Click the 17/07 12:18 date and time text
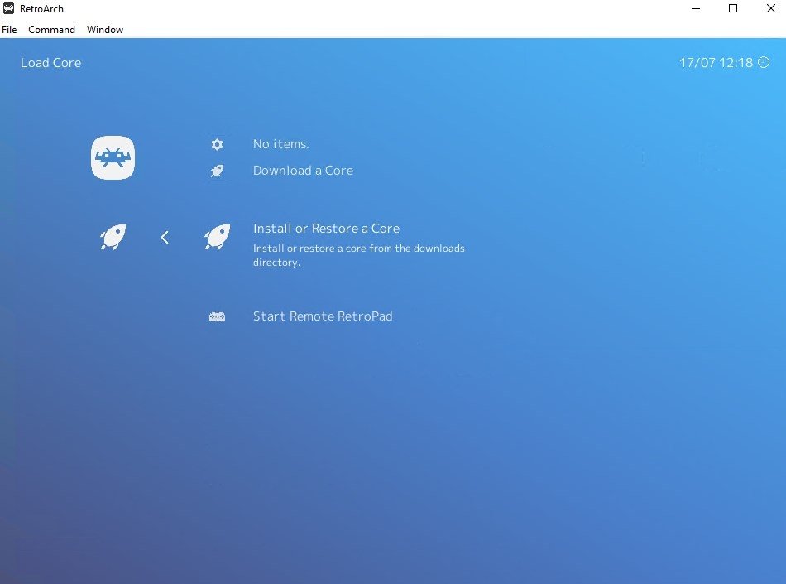Screen dimensions: 786x584 click(716, 63)
